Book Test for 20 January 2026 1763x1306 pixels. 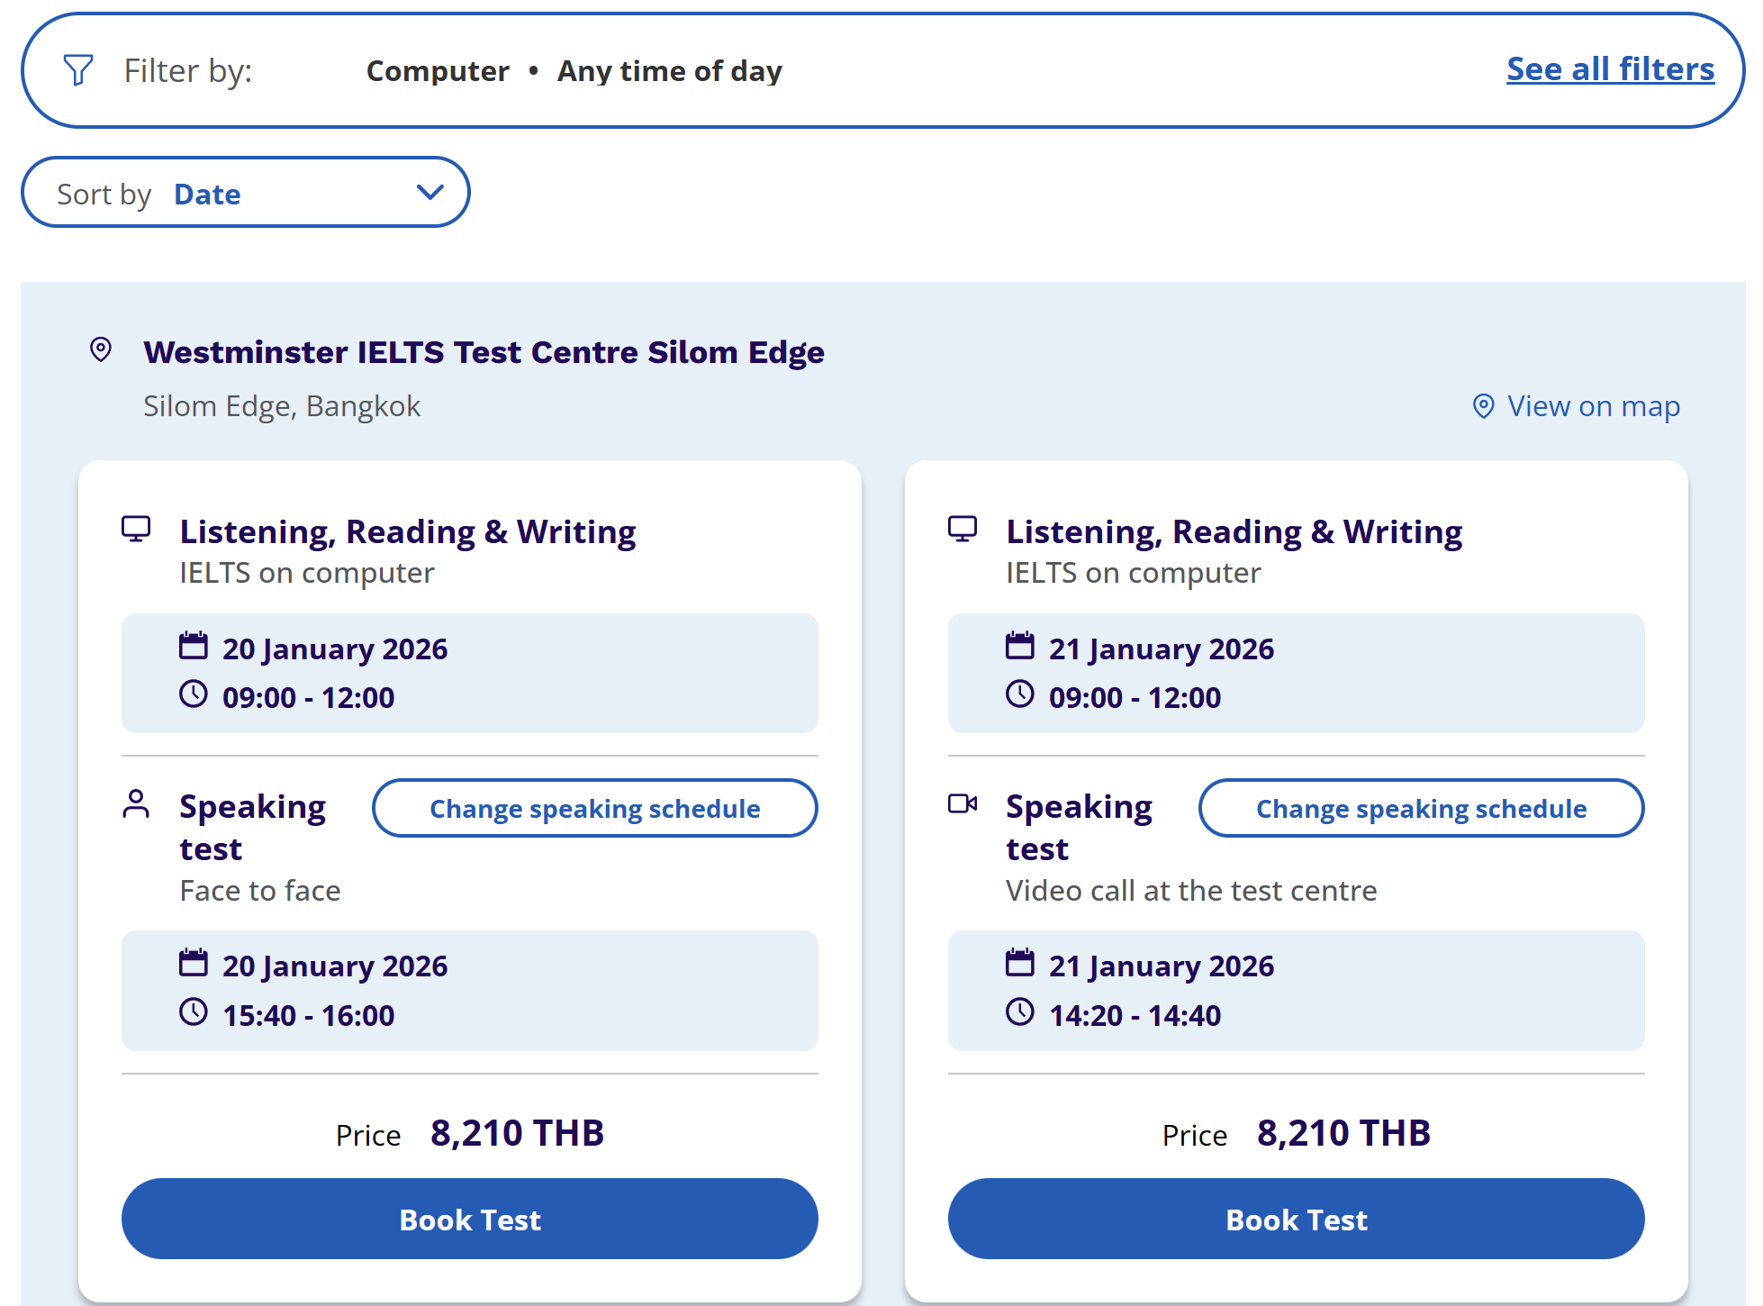[470, 1220]
